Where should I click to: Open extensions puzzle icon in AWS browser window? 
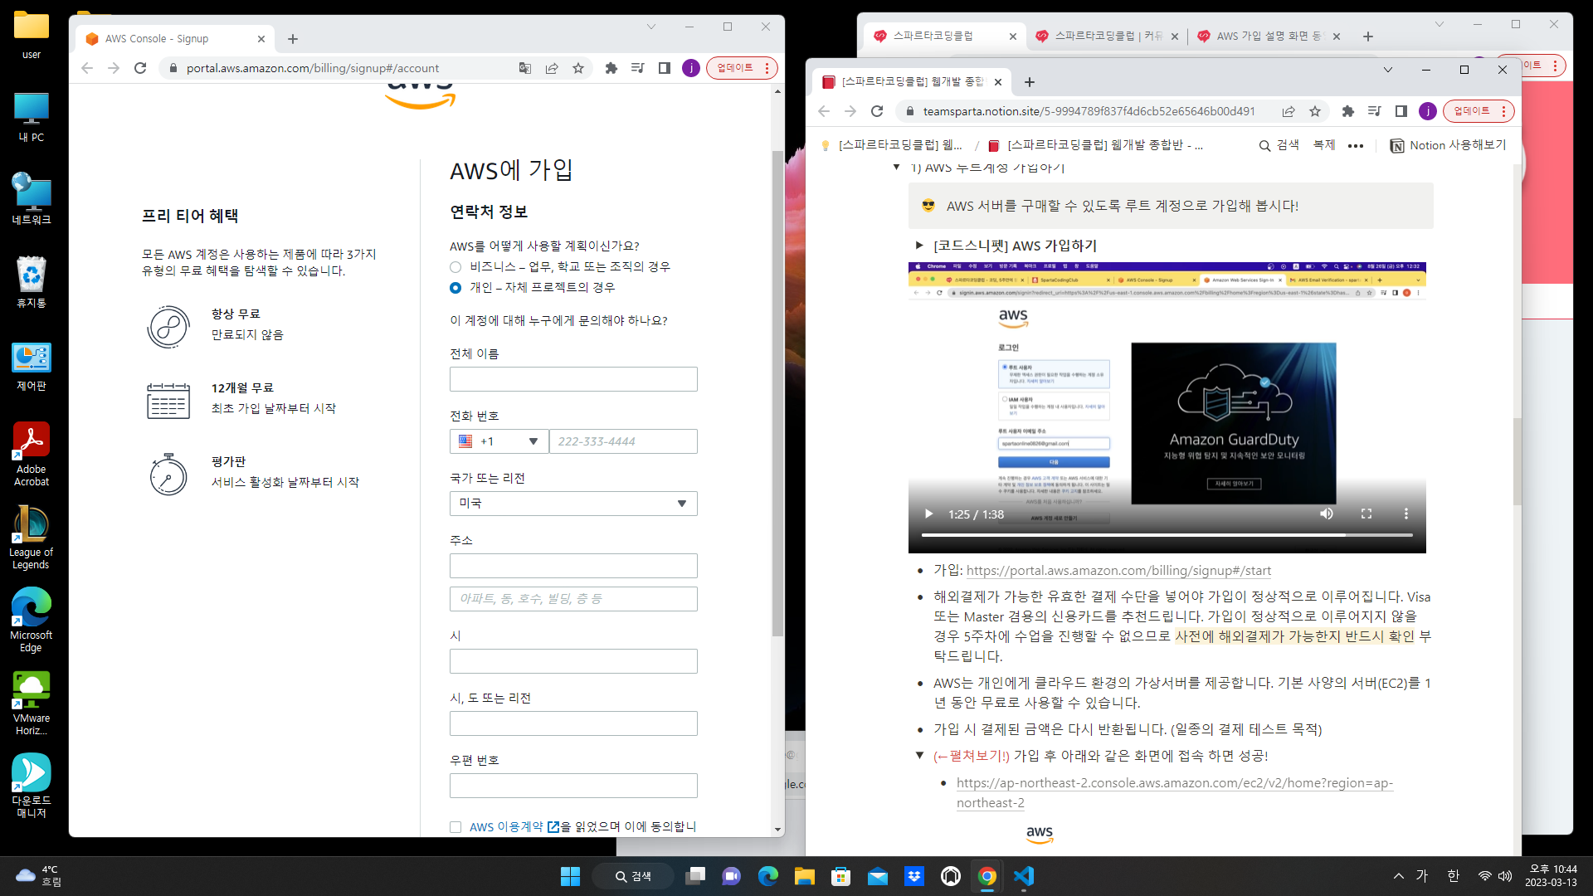pyautogui.click(x=611, y=68)
